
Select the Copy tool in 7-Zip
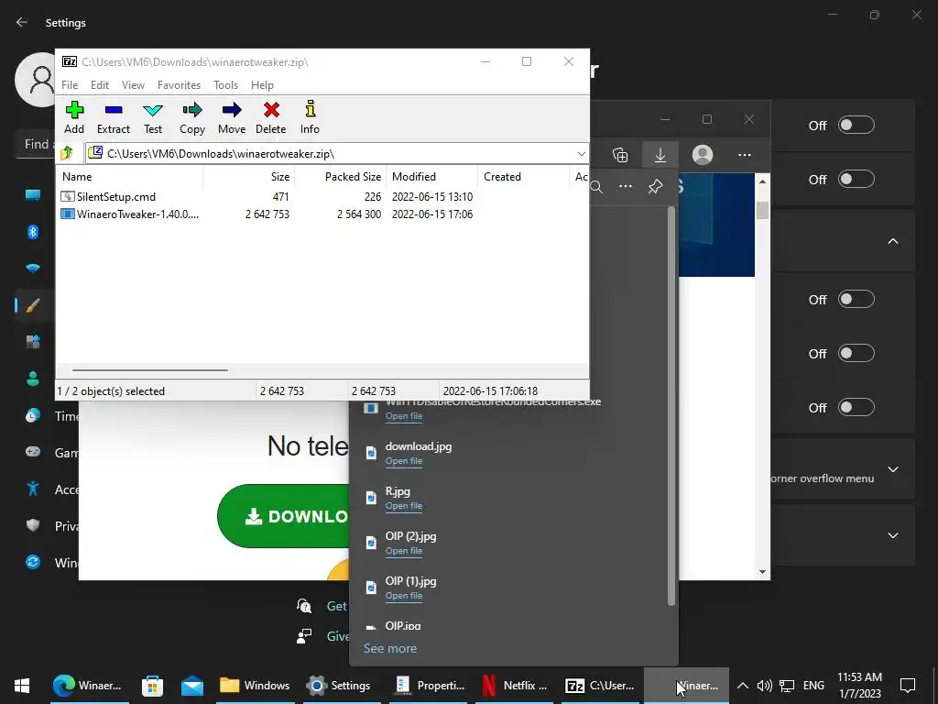(192, 118)
